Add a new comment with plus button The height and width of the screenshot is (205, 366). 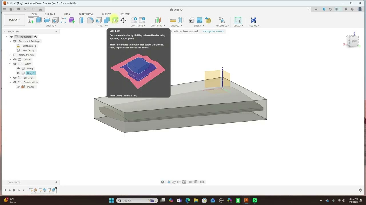(x=56, y=182)
